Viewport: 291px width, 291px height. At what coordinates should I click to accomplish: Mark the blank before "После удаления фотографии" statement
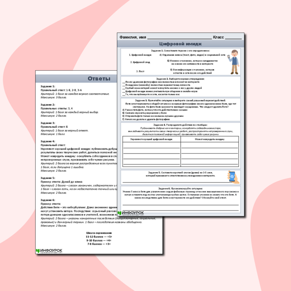124,82
